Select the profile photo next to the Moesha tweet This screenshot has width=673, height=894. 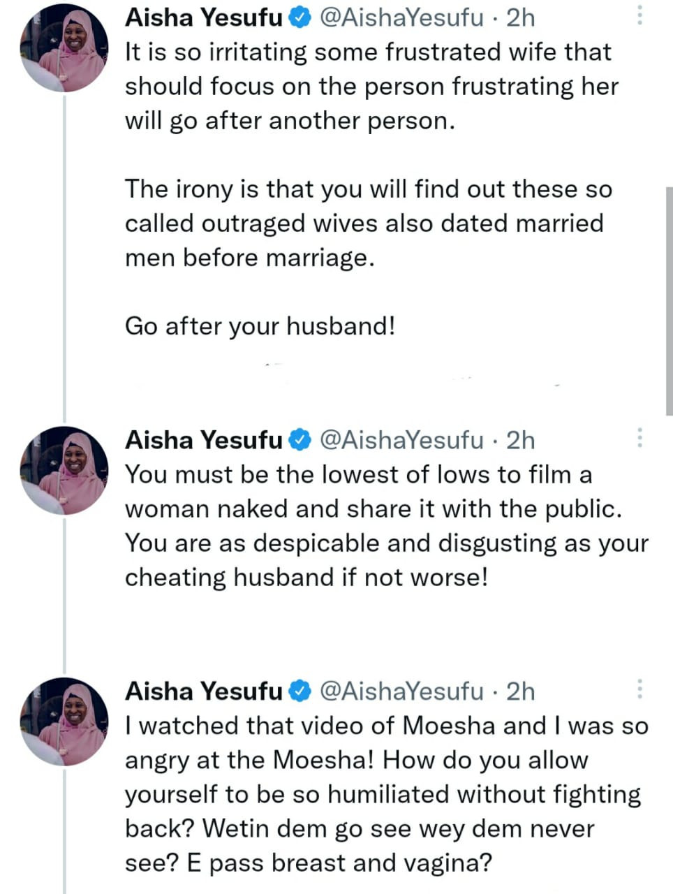click(x=64, y=721)
